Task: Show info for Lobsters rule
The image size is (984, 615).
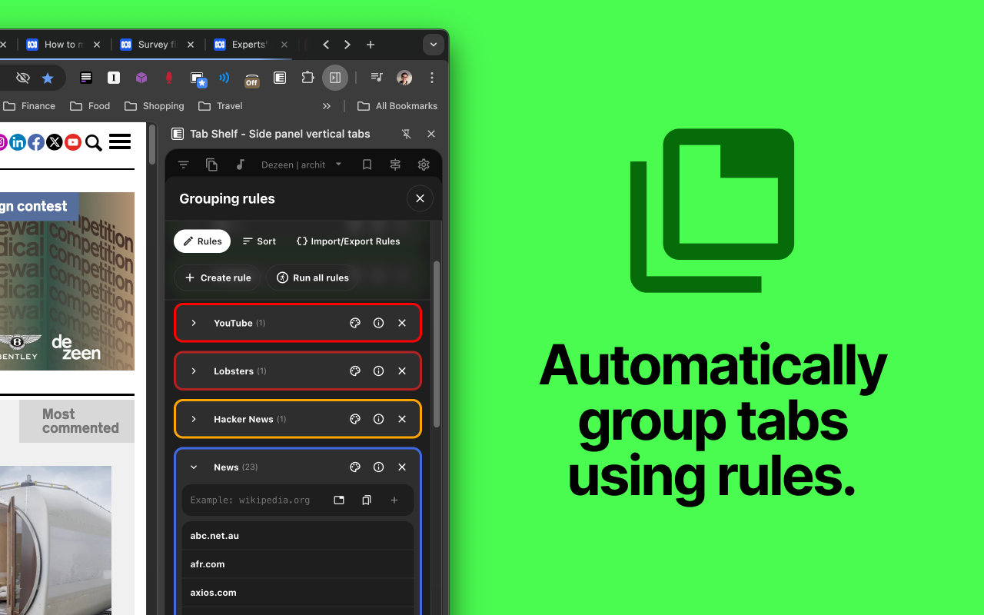Action: coord(378,371)
